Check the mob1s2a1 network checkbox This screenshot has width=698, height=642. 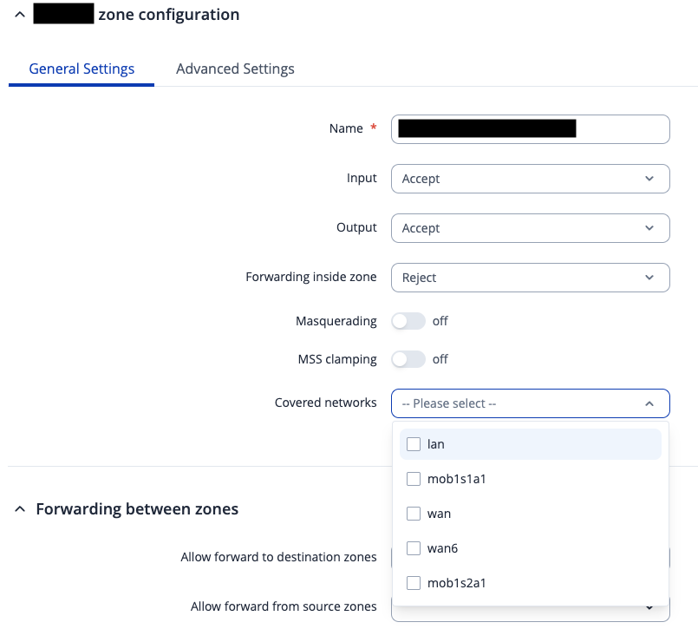[414, 583]
